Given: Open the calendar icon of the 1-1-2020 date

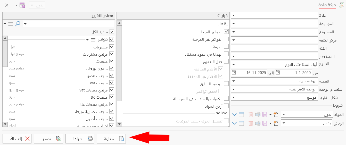Looking at the screenshot, I should [x=277, y=72].
